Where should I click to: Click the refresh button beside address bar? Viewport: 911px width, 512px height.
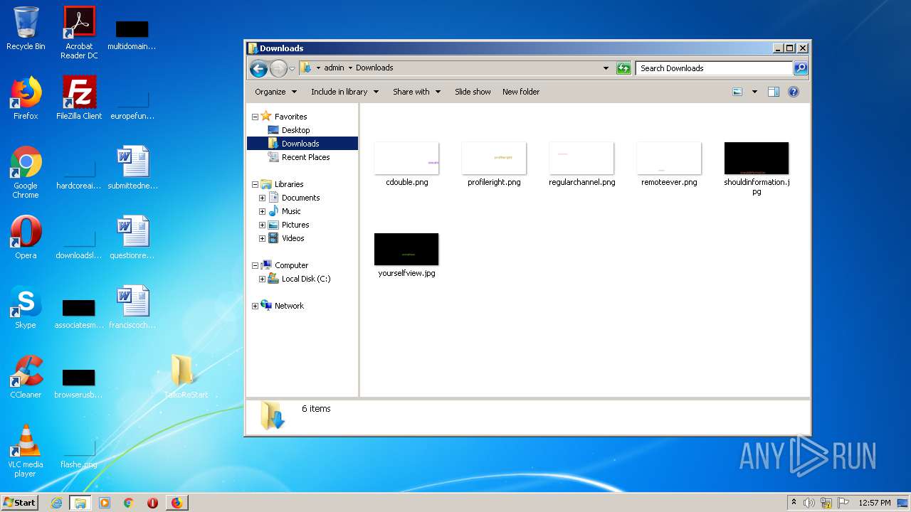[x=623, y=68]
